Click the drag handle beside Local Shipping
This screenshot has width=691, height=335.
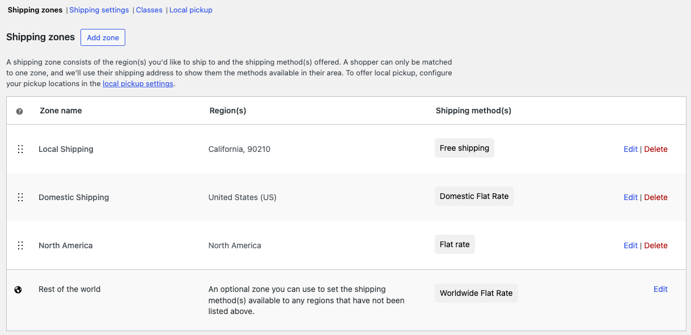coord(20,149)
